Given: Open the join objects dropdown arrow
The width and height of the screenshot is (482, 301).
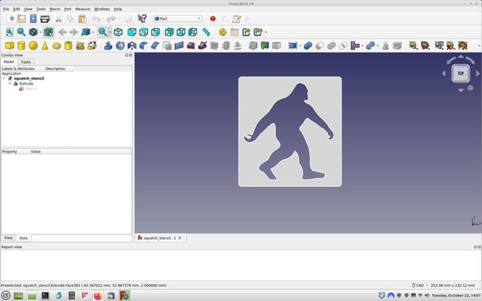Looking at the screenshot, I should [x=363, y=46].
